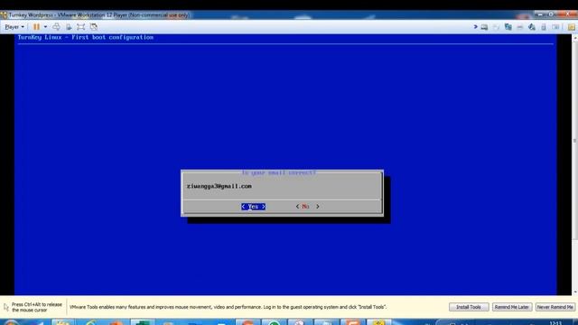This screenshot has height=325, width=578.
Task: Click the blue chevron to expand device toolbar
Action: tap(475, 27)
